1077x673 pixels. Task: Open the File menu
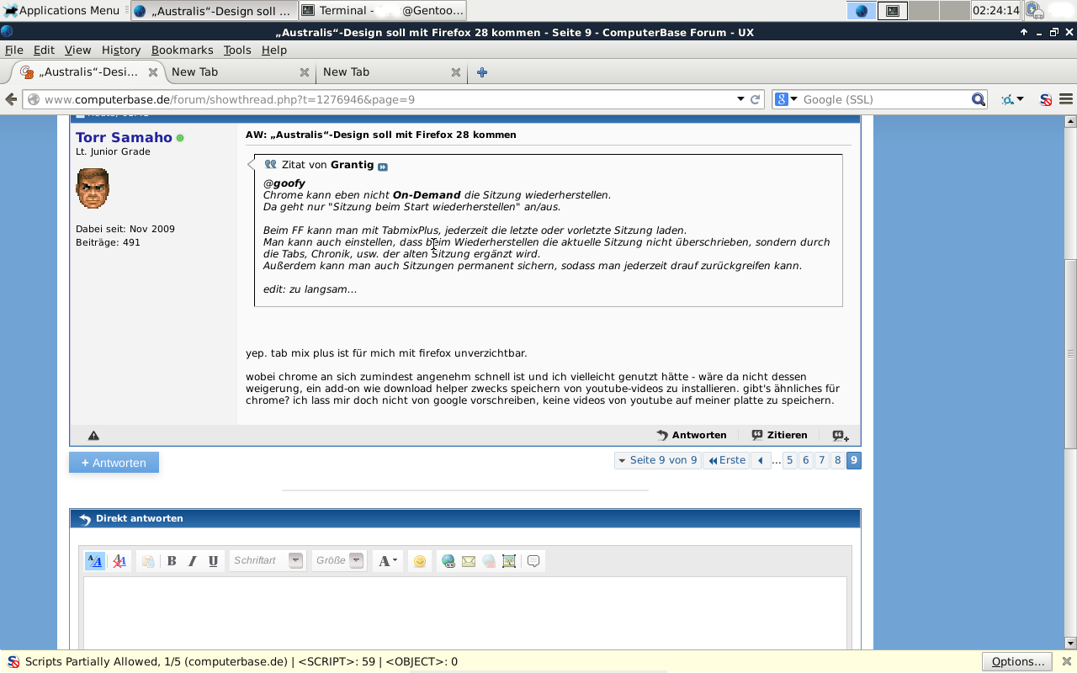14,50
